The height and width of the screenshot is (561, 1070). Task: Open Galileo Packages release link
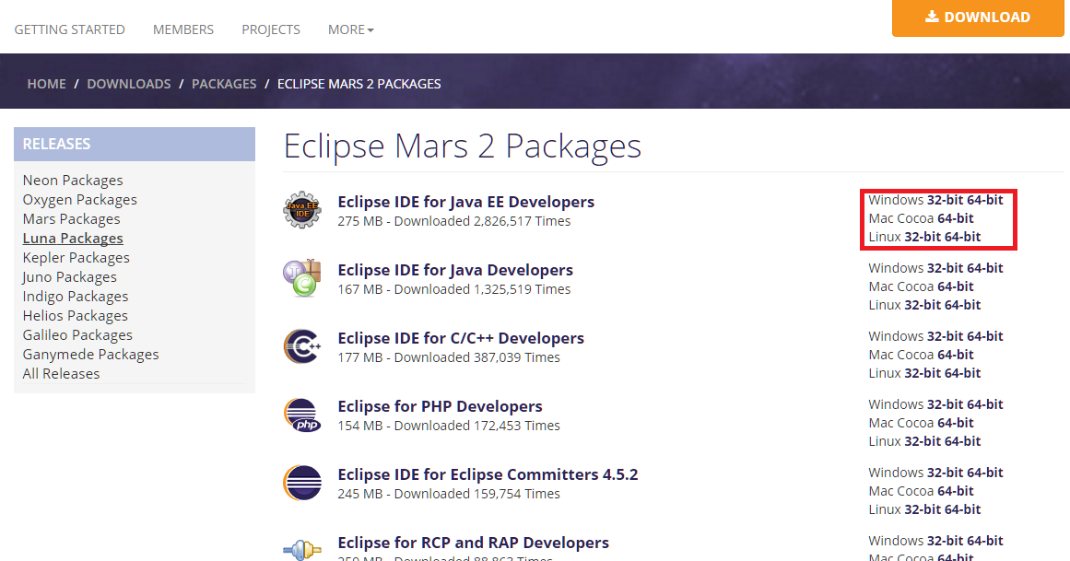point(77,335)
